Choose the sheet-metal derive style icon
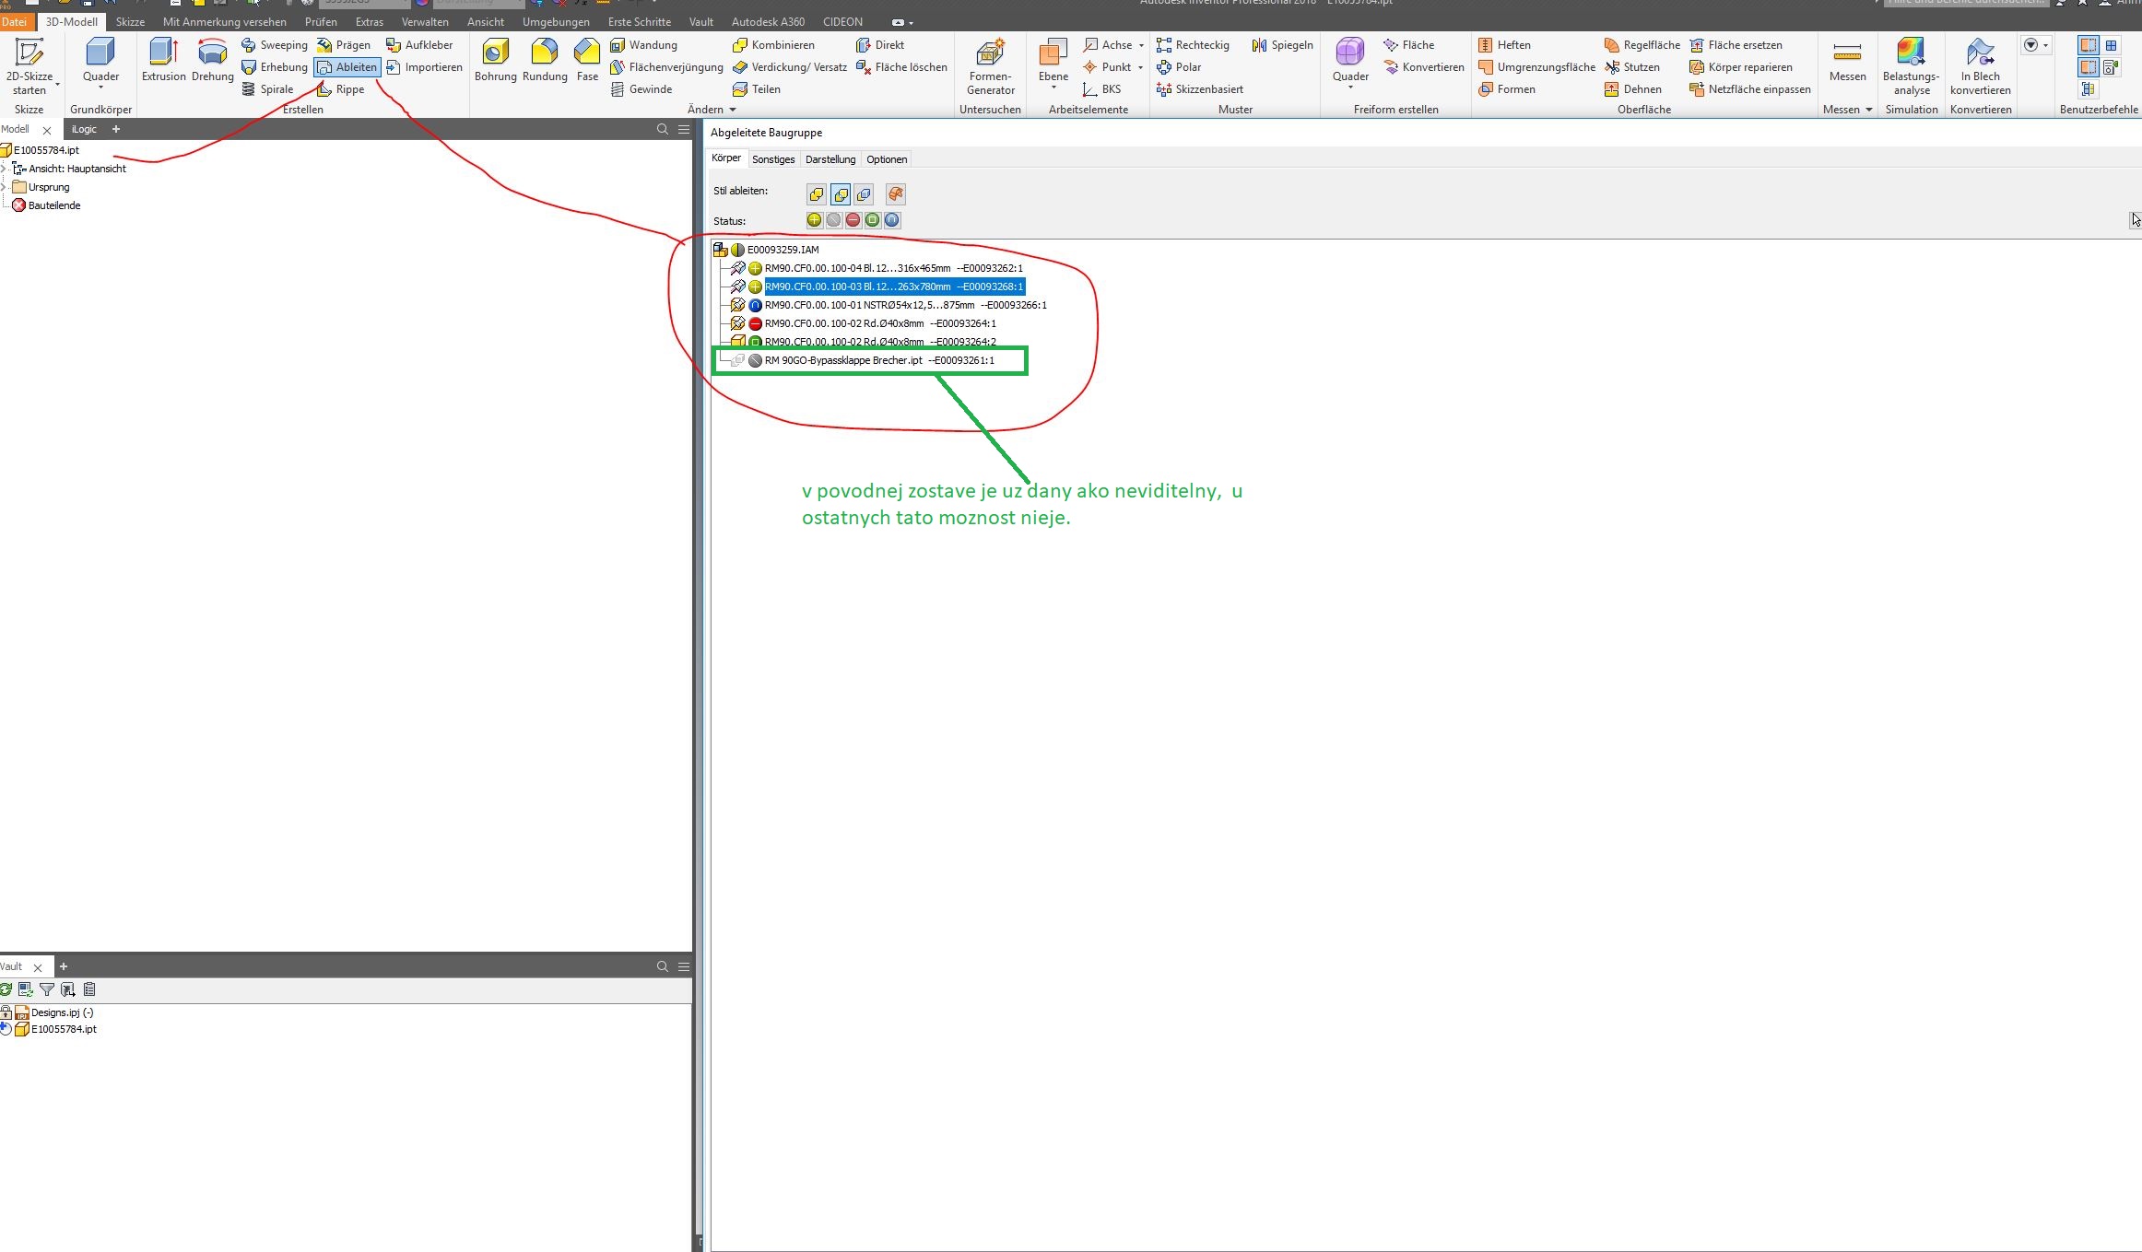The height and width of the screenshot is (1252, 2142). [896, 193]
